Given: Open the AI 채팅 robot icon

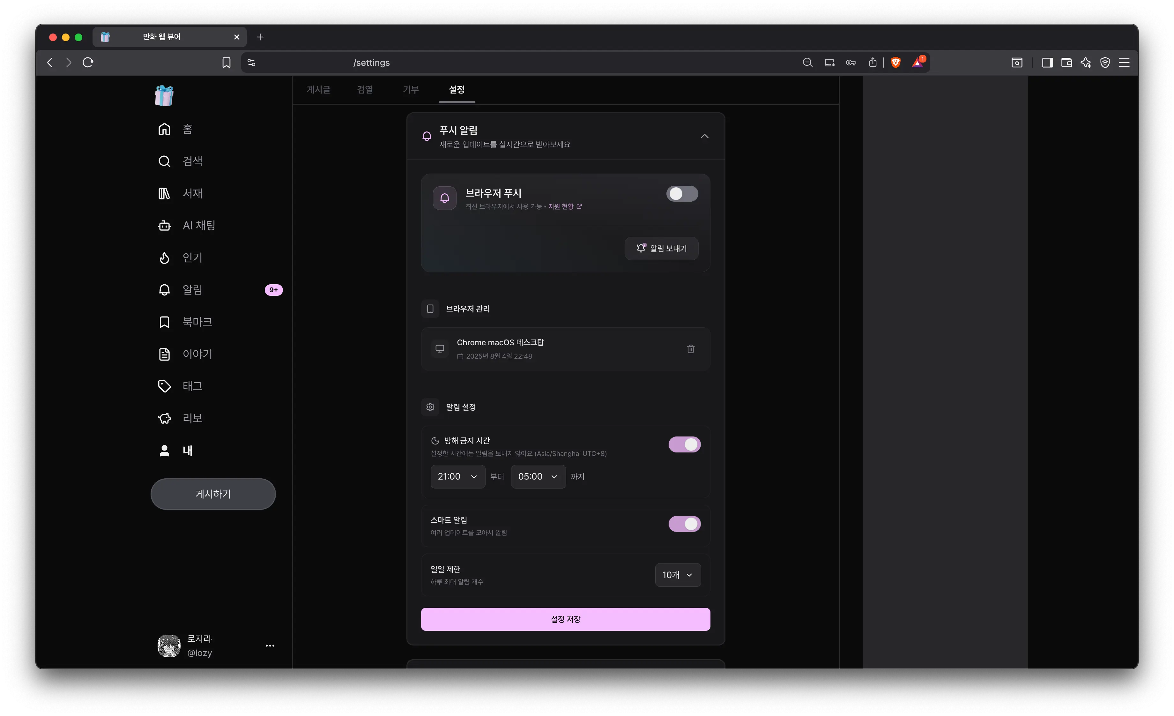Looking at the screenshot, I should pos(164,225).
